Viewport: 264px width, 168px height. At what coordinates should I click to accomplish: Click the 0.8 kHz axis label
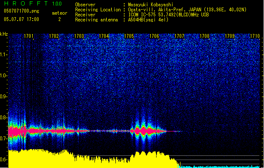click(x=4, y=118)
